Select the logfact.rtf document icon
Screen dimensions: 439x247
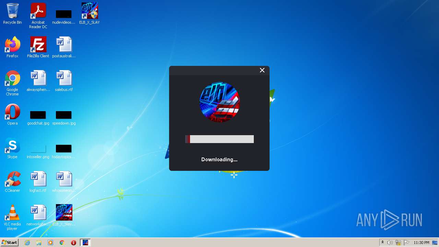[x=38, y=182]
